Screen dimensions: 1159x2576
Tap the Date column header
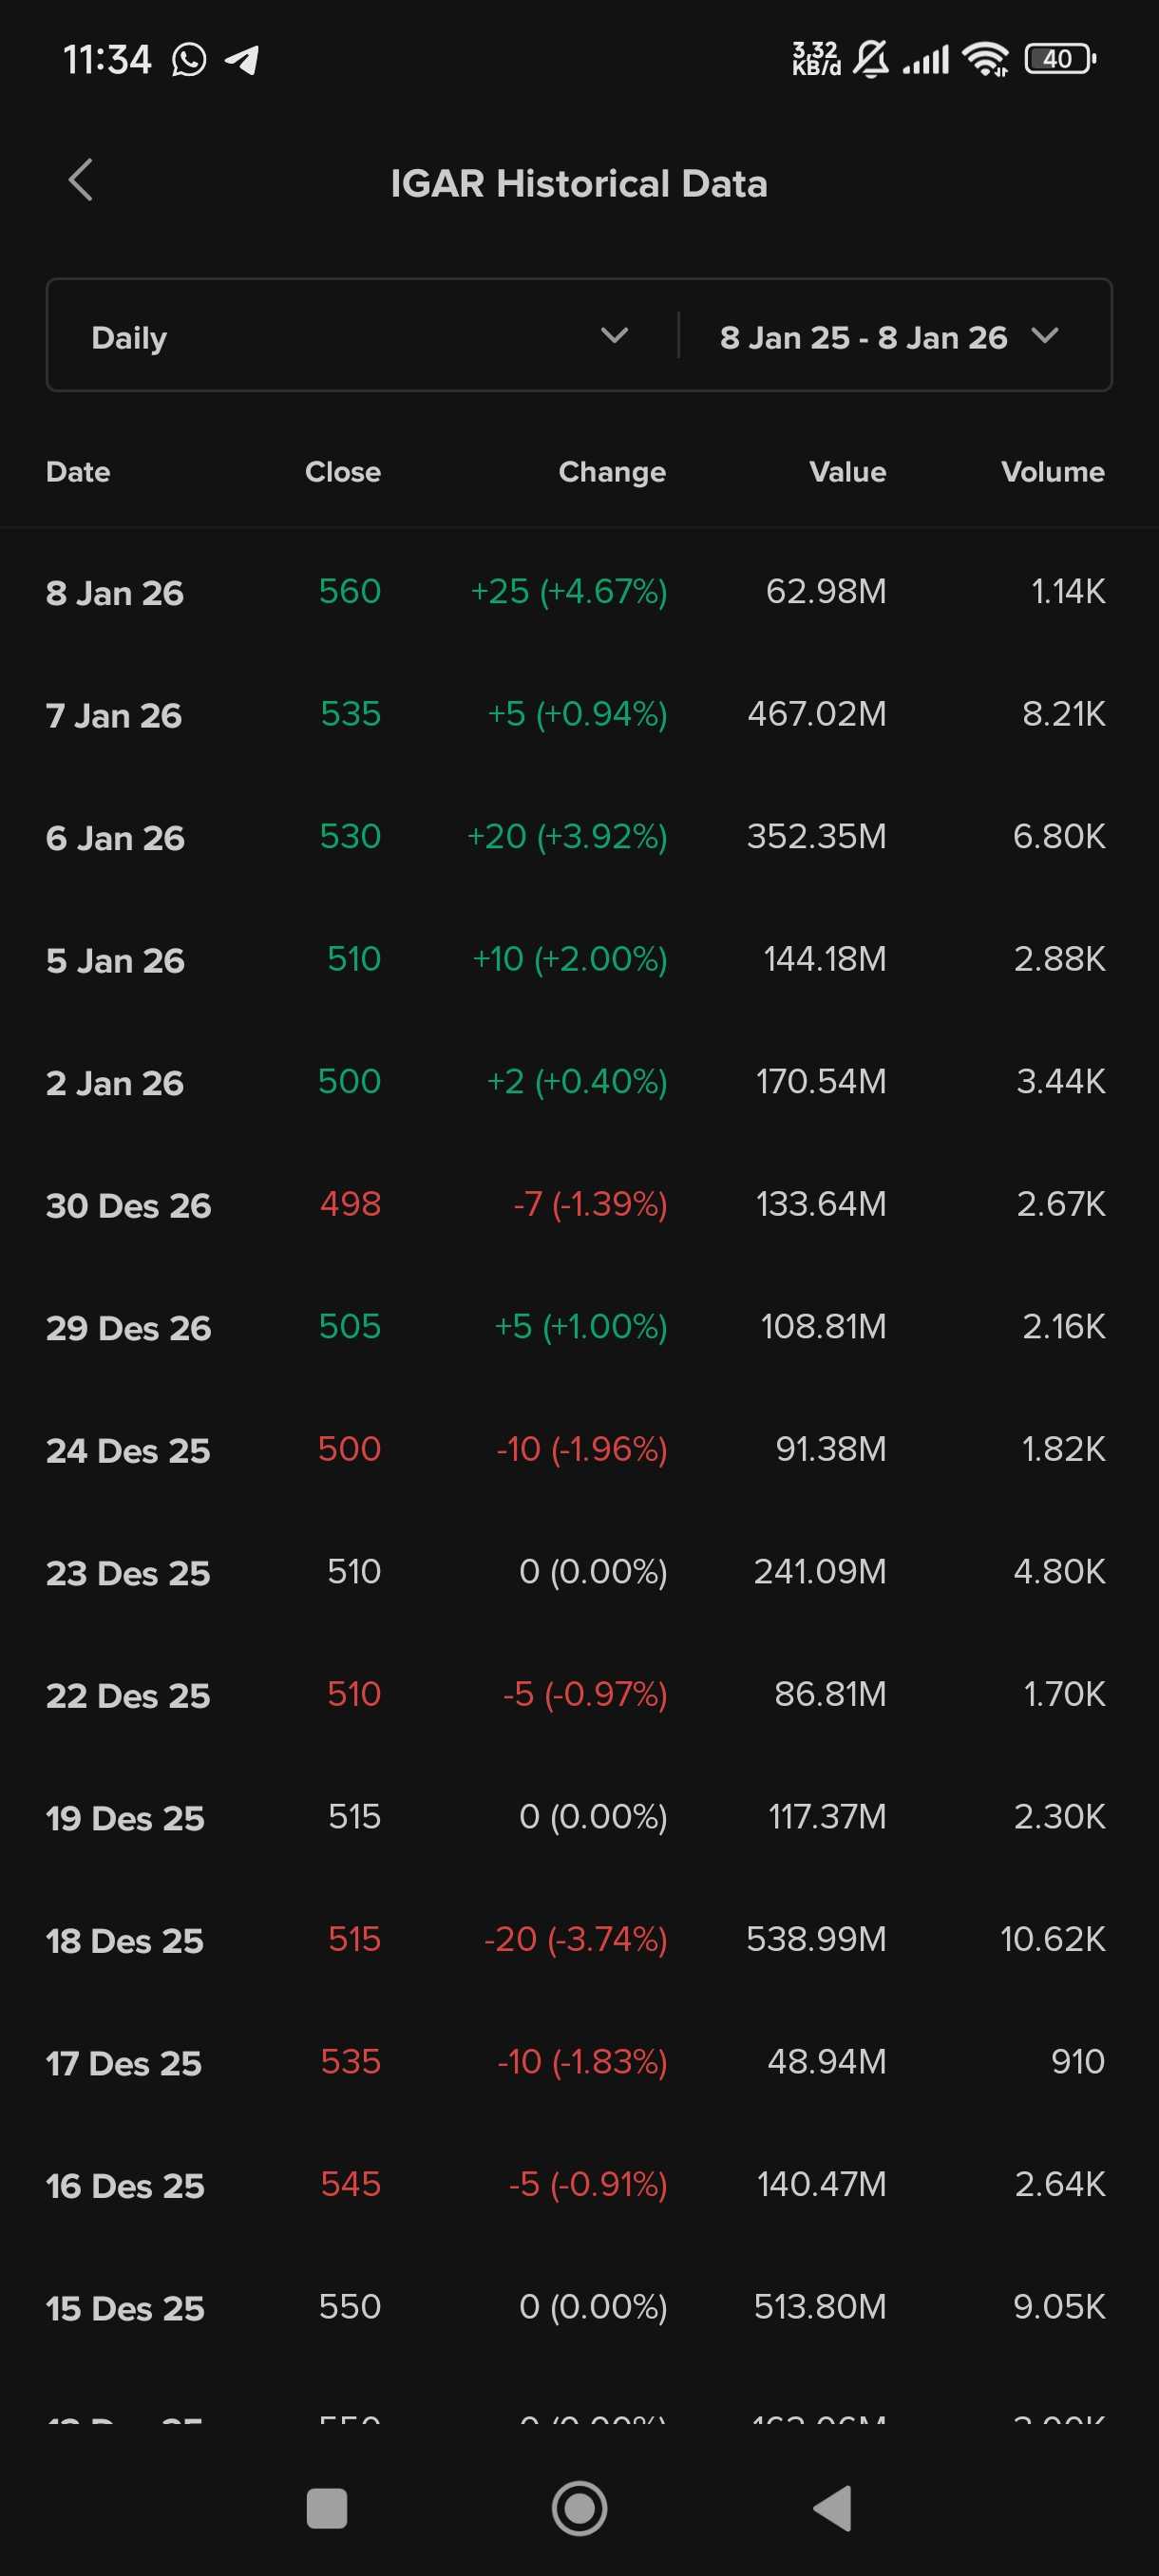(x=78, y=472)
